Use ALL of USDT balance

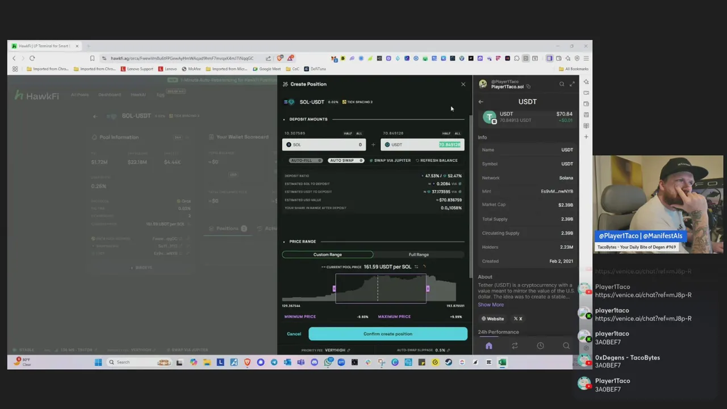pyautogui.click(x=457, y=133)
